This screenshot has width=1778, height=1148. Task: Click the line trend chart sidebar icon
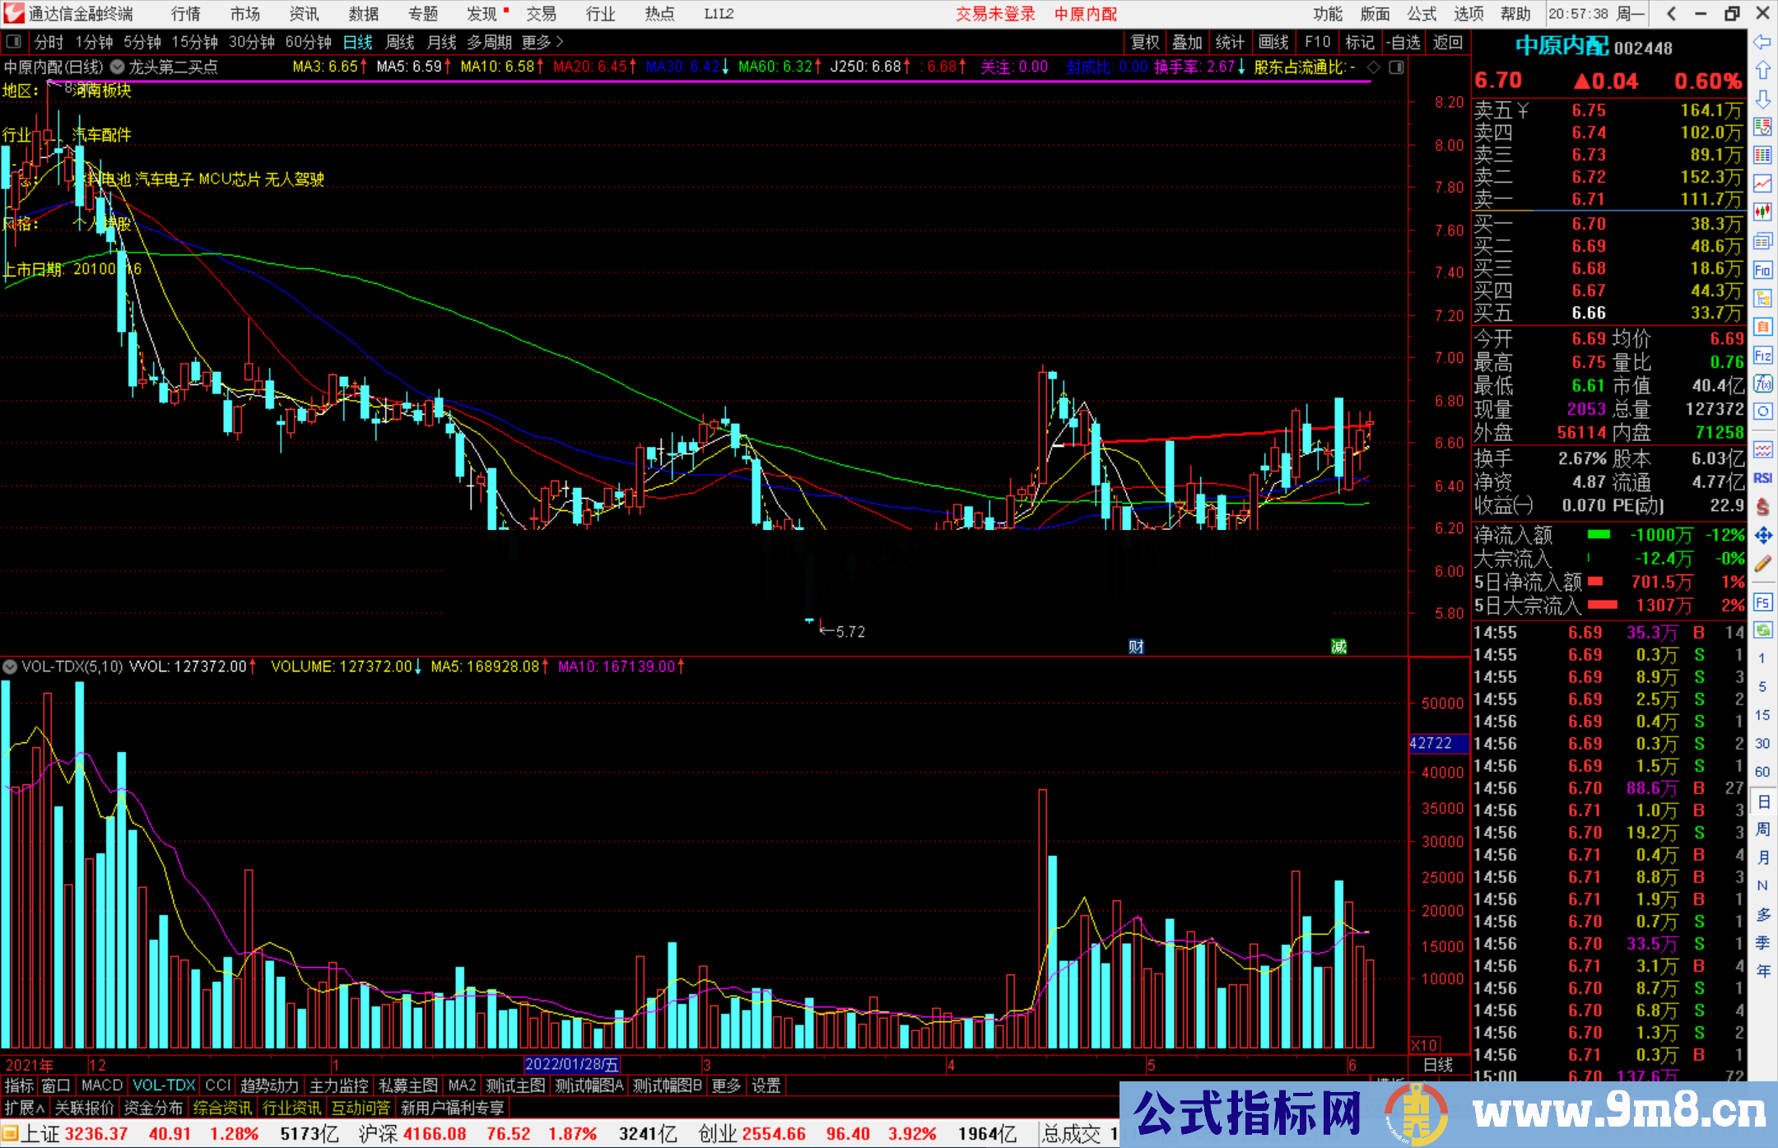click(1762, 183)
